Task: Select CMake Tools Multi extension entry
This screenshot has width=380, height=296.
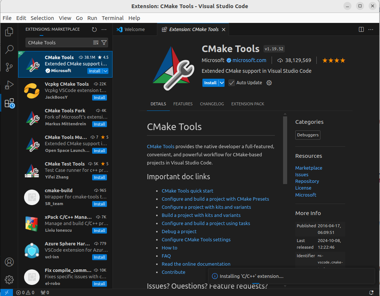Action: pyautogui.click(x=65, y=144)
